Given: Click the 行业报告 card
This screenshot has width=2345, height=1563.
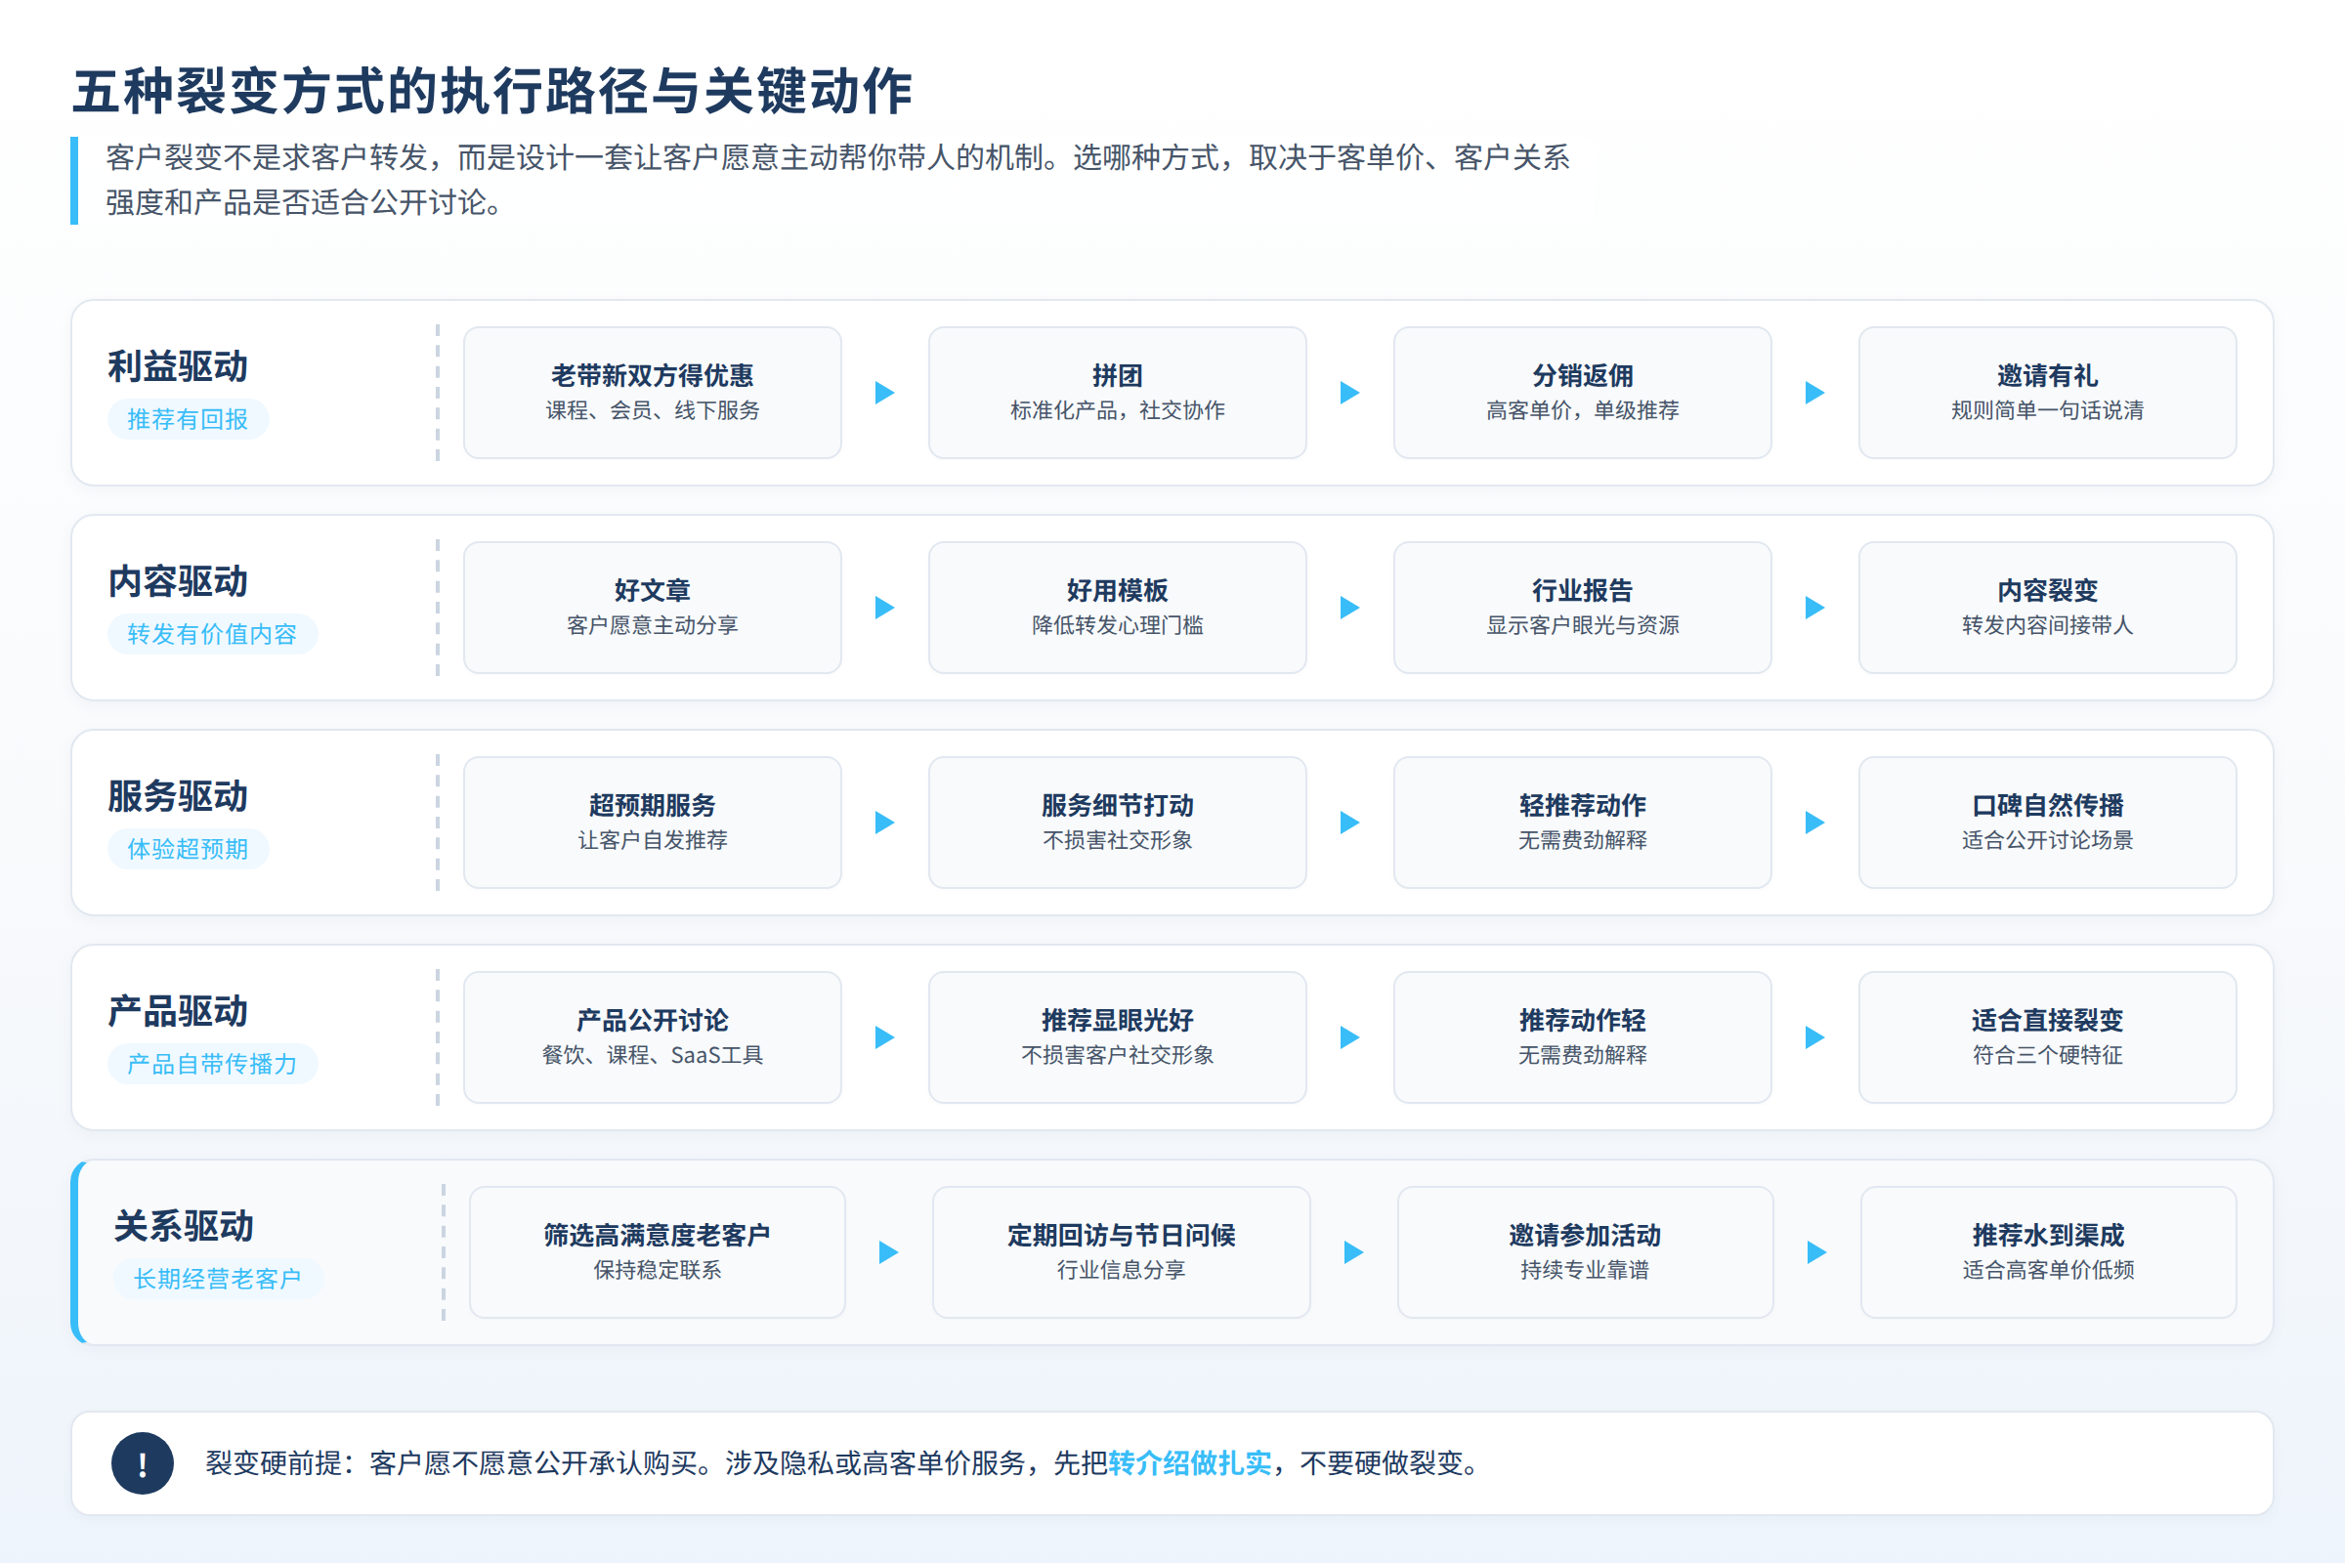Looking at the screenshot, I should point(1582,608).
